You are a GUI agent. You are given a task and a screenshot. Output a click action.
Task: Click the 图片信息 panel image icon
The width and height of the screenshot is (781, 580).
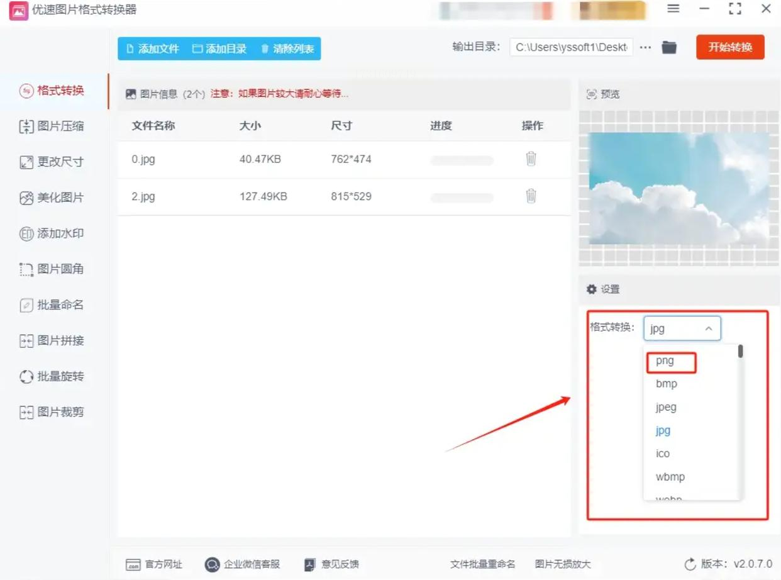[131, 94]
